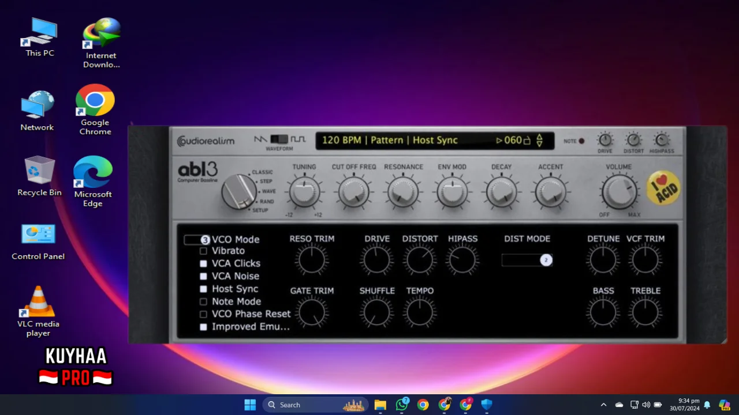Open the Windows Start menu

pos(250,405)
